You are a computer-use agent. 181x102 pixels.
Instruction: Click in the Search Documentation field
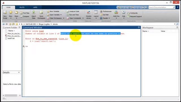161,7
